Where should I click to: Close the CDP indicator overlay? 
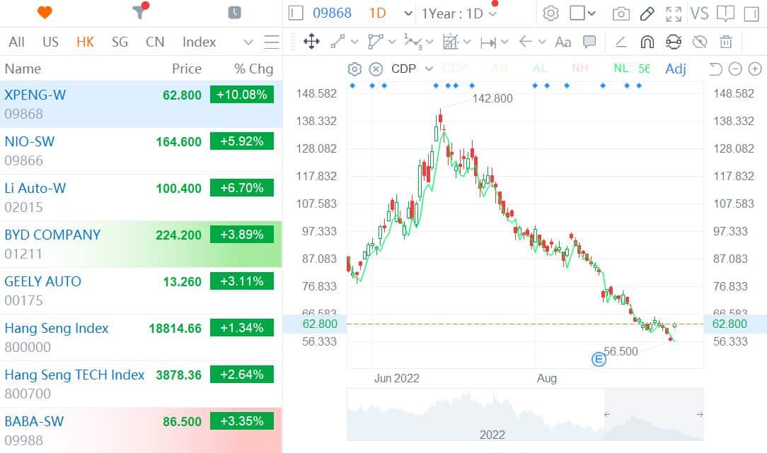tap(374, 69)
